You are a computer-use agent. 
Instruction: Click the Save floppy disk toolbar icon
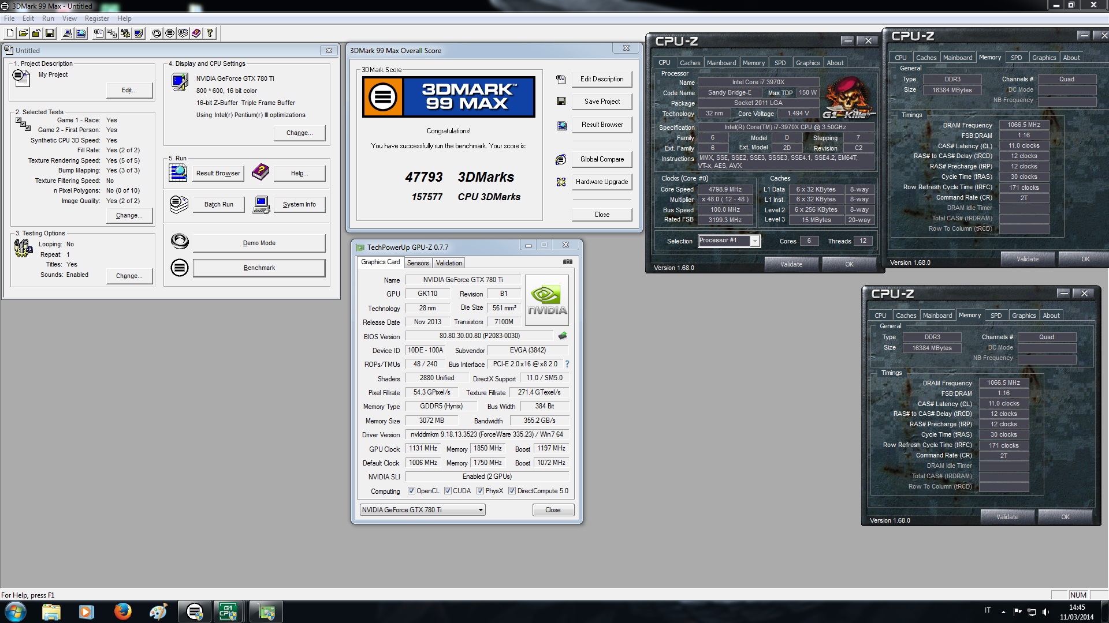click(x=50, y=33)
